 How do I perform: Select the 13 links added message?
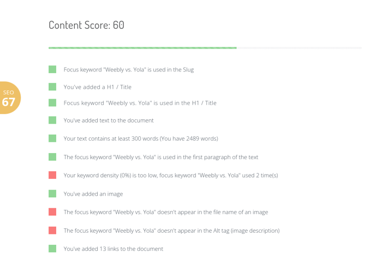(x=113, y=249)
